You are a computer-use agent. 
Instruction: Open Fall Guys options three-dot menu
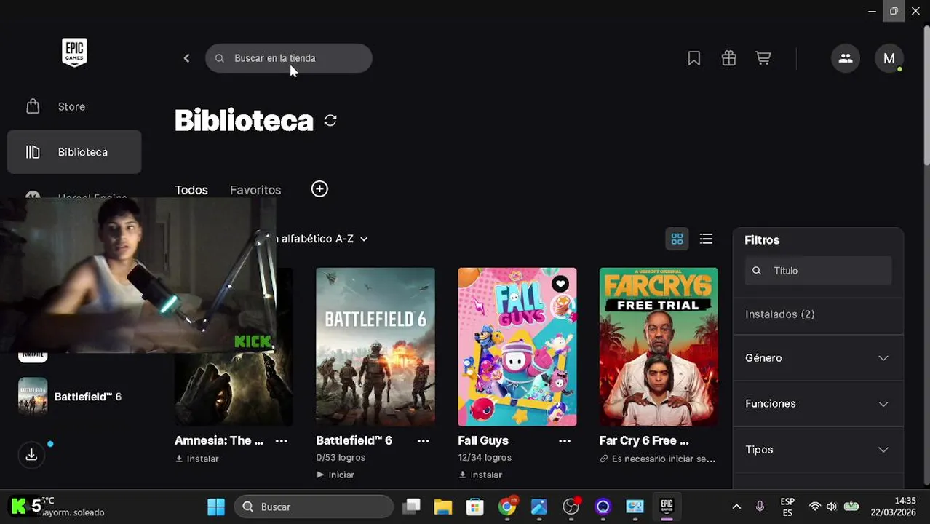click(x=565, y=440)
